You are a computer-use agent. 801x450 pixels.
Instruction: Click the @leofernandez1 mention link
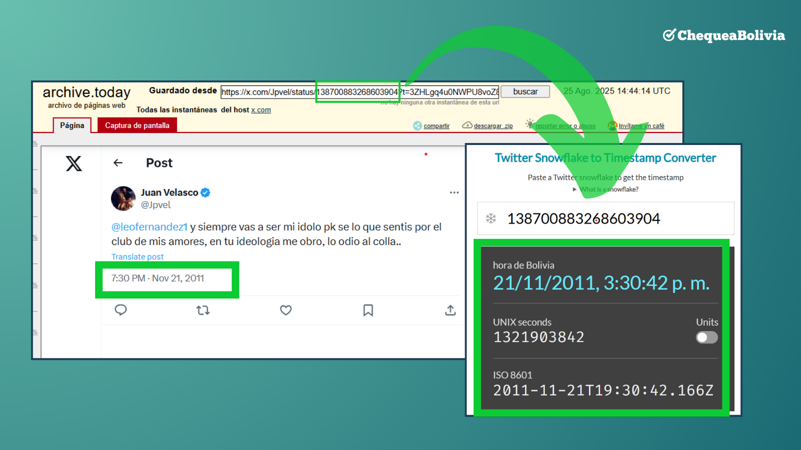click(149, 227)
